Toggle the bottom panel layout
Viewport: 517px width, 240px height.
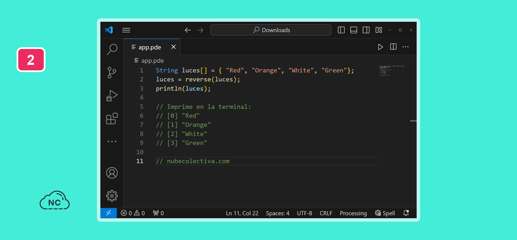coord(354,30)
